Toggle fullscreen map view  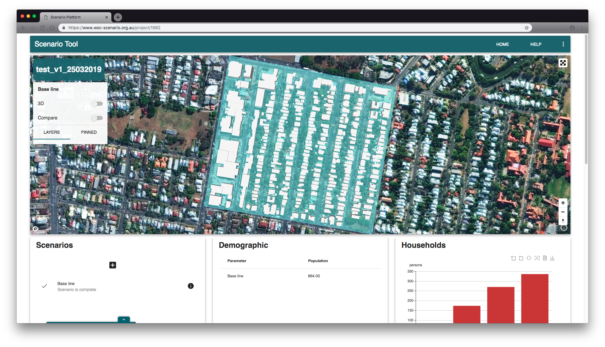pos(563,63)
